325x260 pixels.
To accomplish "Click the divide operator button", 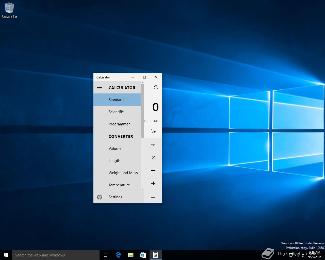I will pyautogui.click(x=153, y=144).
